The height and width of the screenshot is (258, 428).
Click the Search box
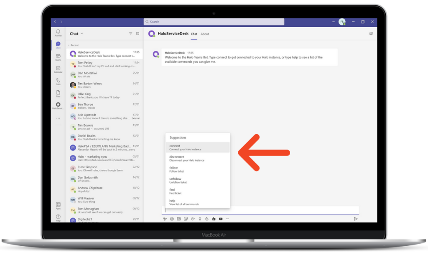tap(214, 22)
